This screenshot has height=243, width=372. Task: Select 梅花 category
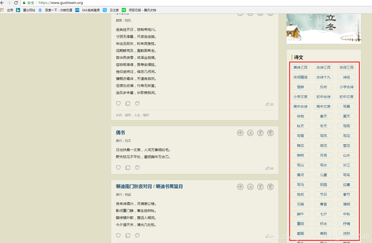(301, 146)
